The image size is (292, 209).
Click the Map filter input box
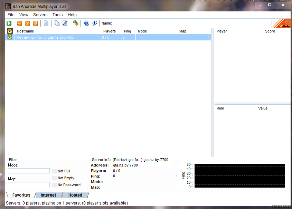[29, 184]
